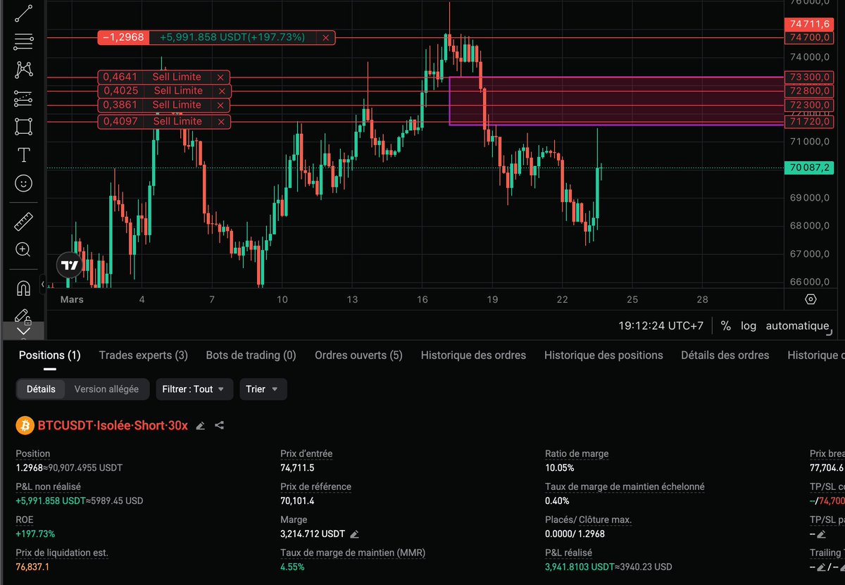Select the Trend line drawing tool

pyautogui.click(x=23, y=12)
